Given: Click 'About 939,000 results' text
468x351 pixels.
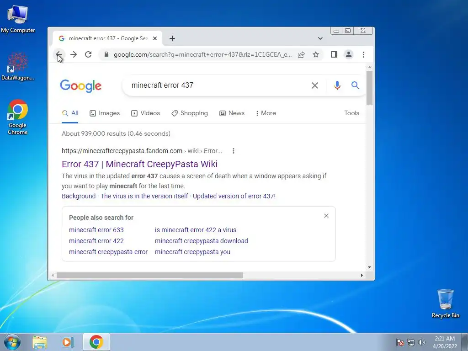Looking at the screenshot, I should [x=116, y=134].
